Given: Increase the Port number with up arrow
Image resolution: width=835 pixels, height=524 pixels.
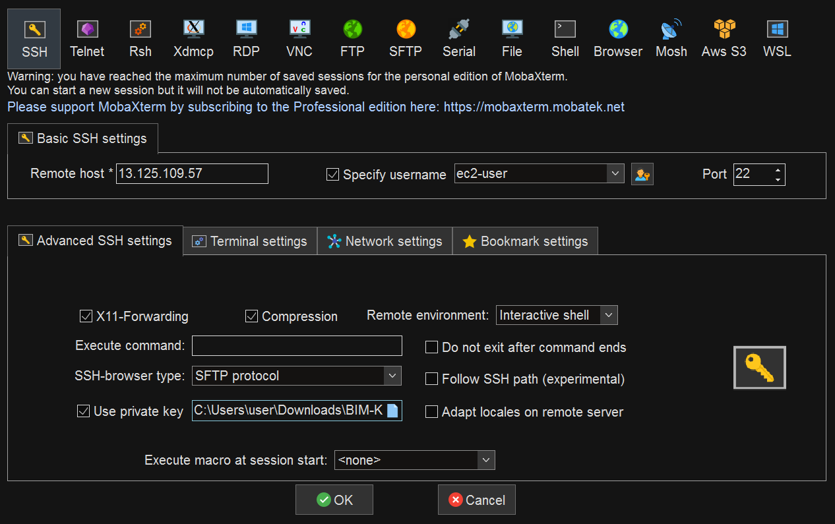Looking at the screenshot, I should click(778, 169).
